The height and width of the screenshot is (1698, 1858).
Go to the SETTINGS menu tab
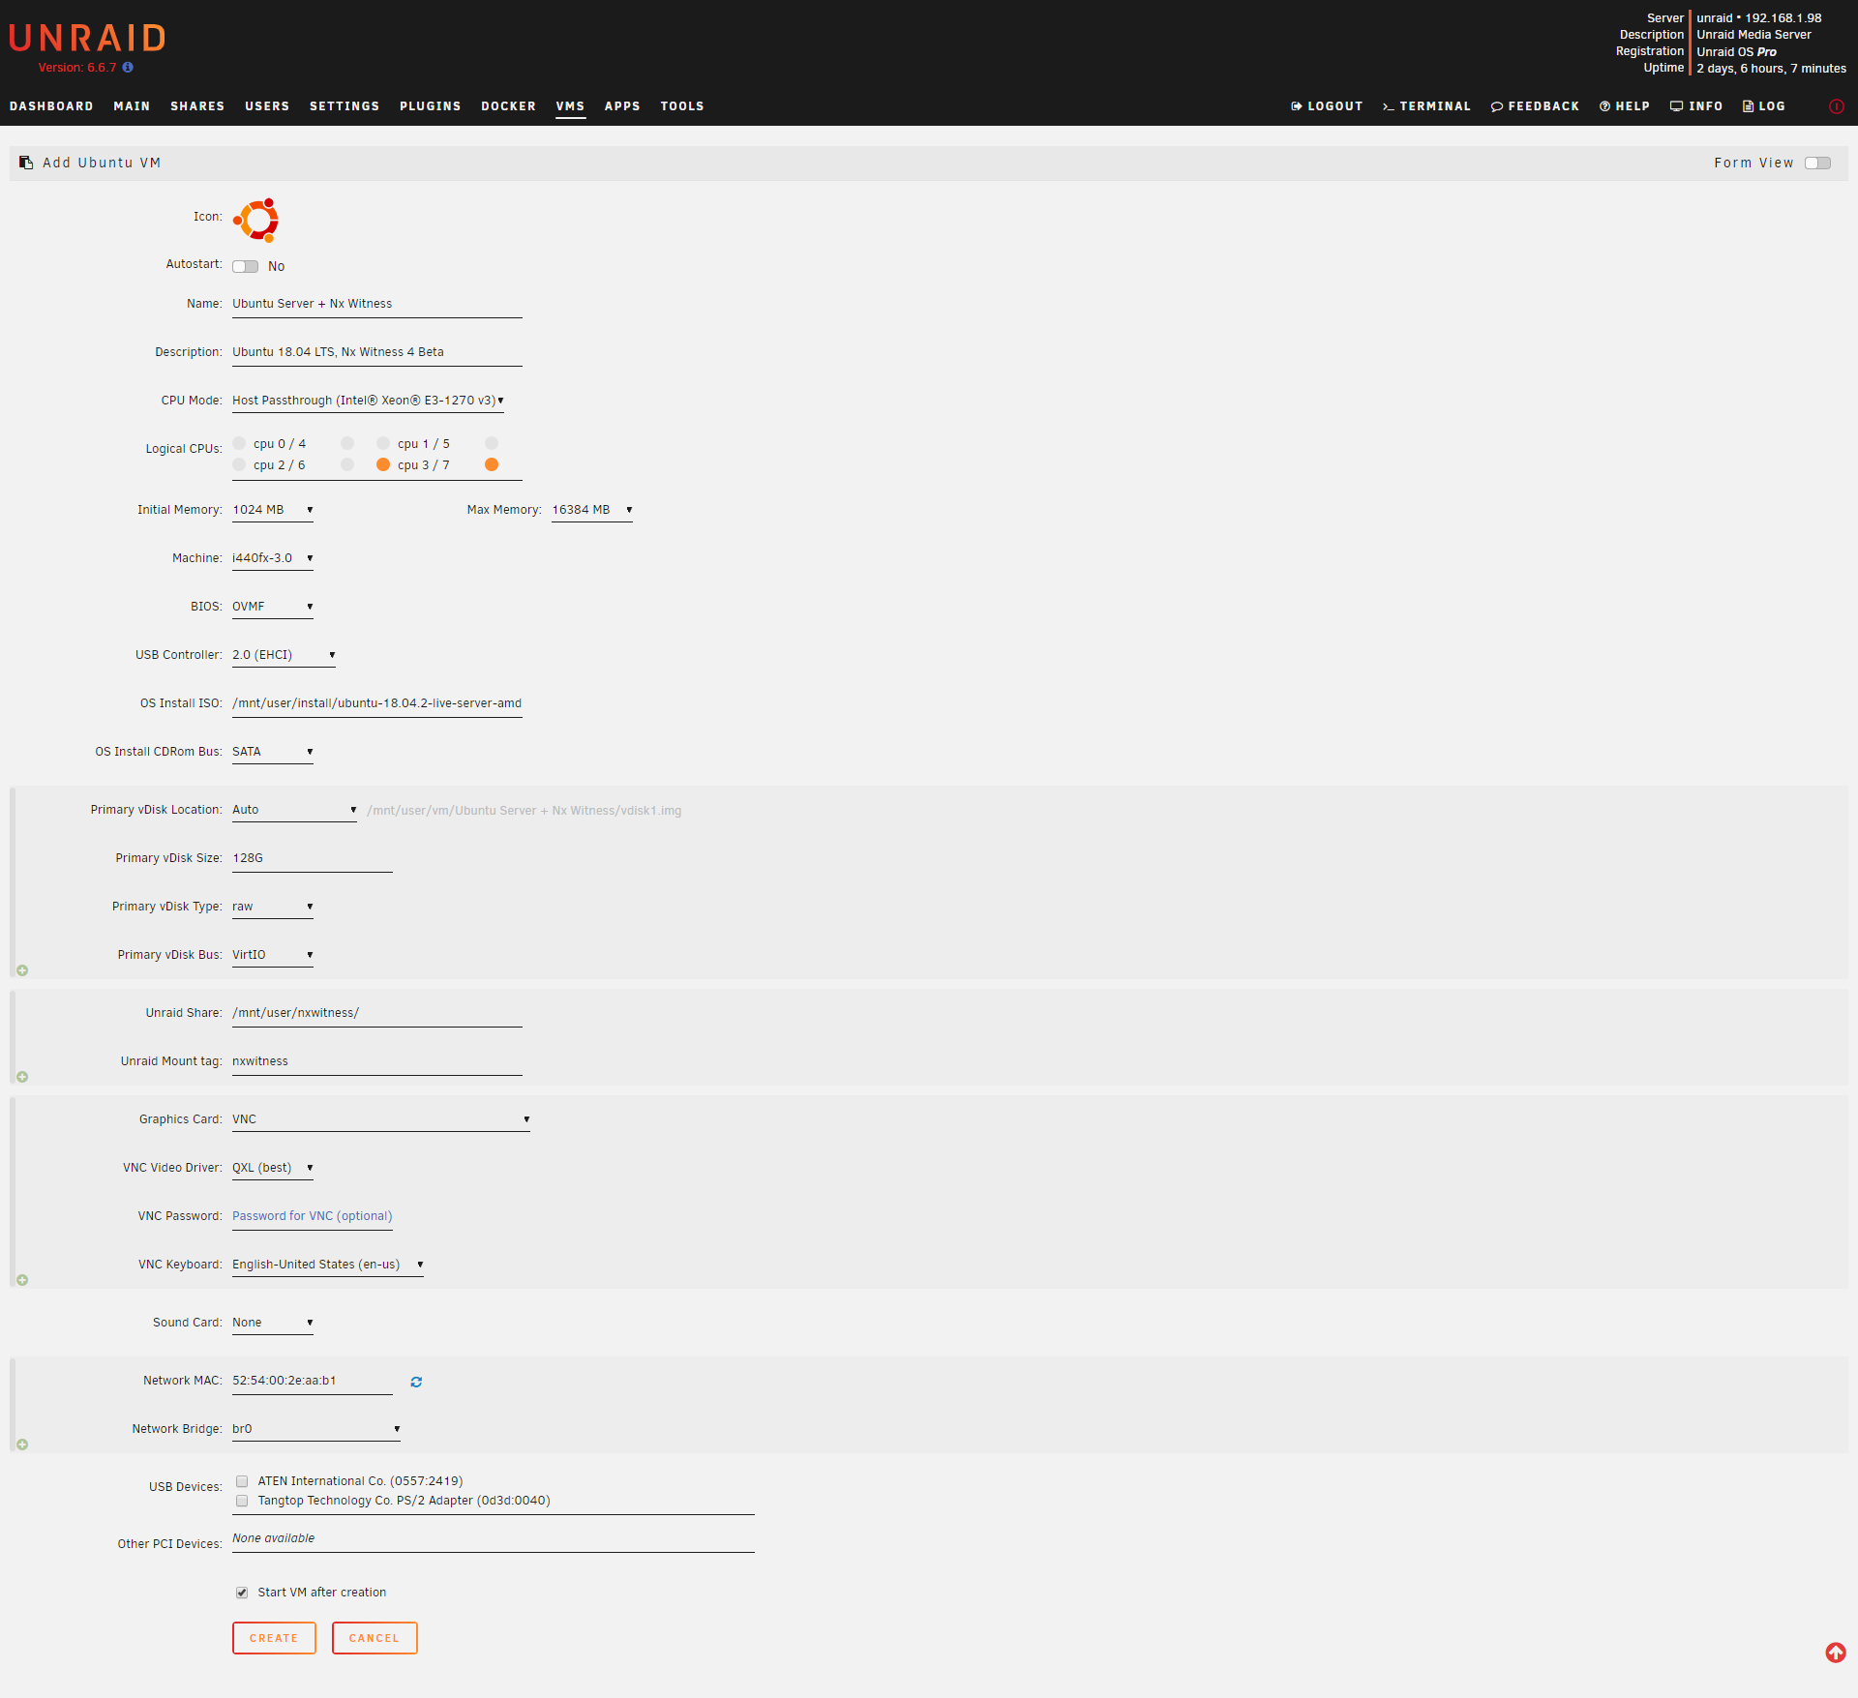(345, 106)
